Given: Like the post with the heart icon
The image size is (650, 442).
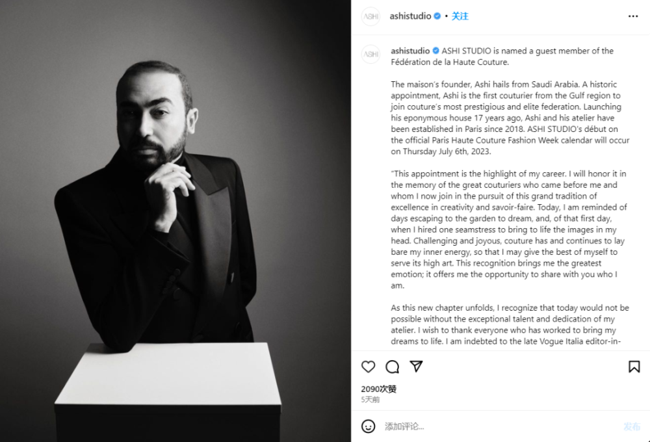Looking at the screenshot, I should [368, 367].
